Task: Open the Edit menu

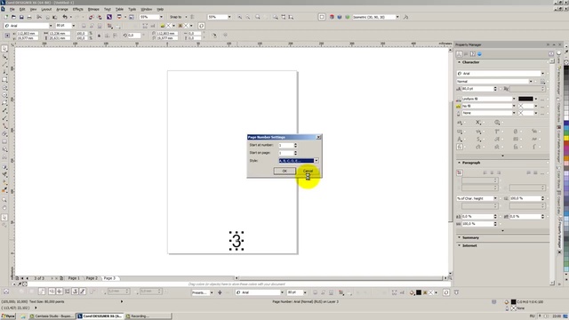Action: [x=22, y=9]
